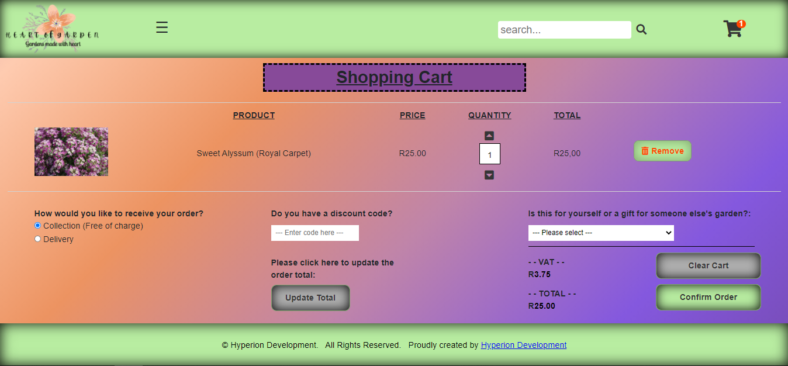Remove Sweet Alyssum from the cart

click(x=662, y=151)
